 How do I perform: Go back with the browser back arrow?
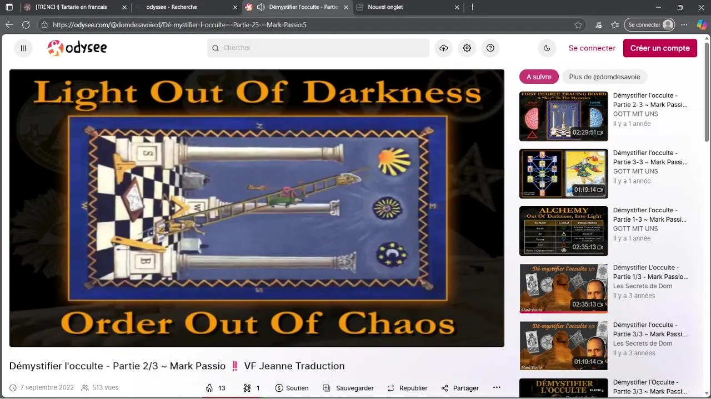(9, 25)
